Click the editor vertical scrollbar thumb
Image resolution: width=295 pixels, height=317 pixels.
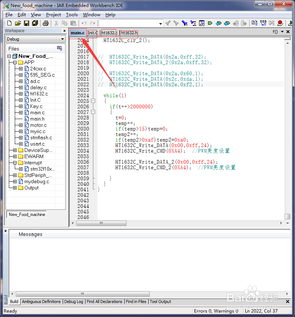288,216
